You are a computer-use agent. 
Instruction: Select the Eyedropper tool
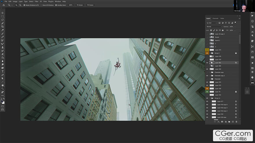point(2,30)
